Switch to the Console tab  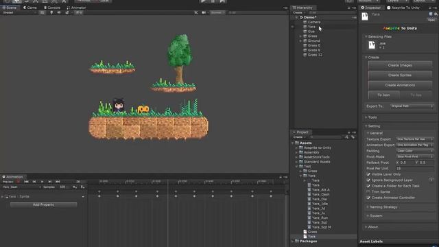52,8
